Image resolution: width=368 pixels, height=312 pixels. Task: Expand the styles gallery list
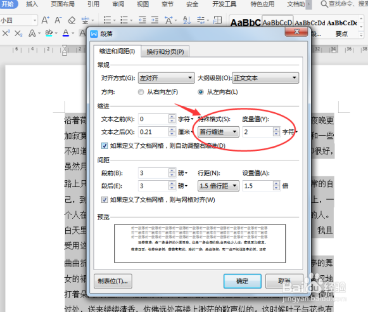pos(361,36)
